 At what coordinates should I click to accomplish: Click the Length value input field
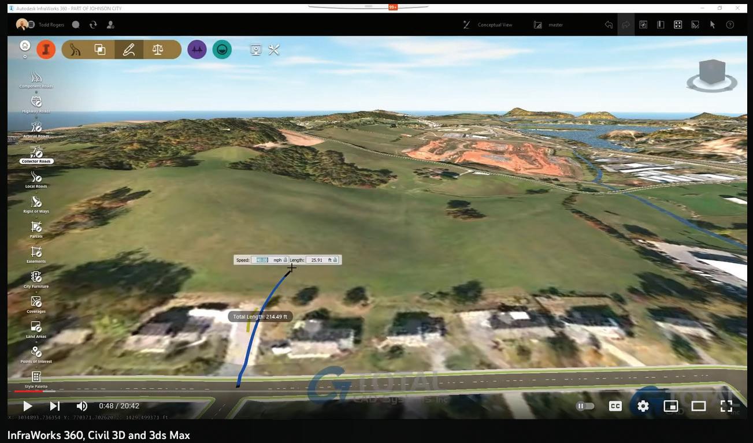pyautogui.click(x=316, y=260)
